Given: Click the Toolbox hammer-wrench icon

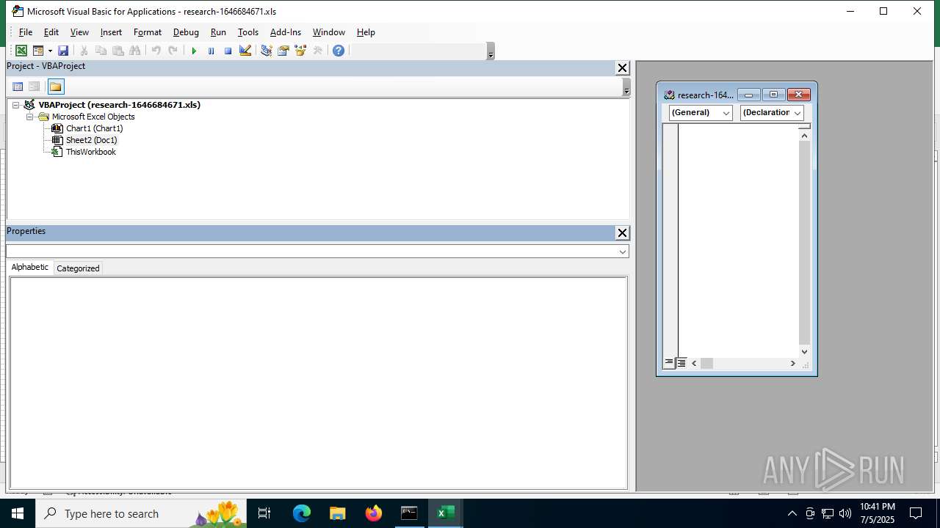Looking at the screenshot, I should 317,51.
